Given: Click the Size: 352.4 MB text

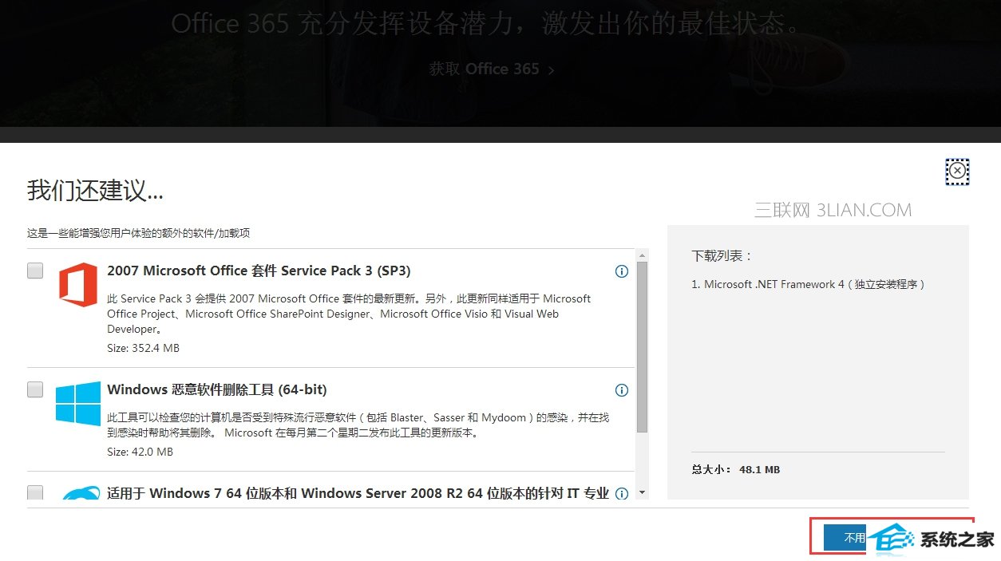Looking at the screenshot, I should [143, 348].
